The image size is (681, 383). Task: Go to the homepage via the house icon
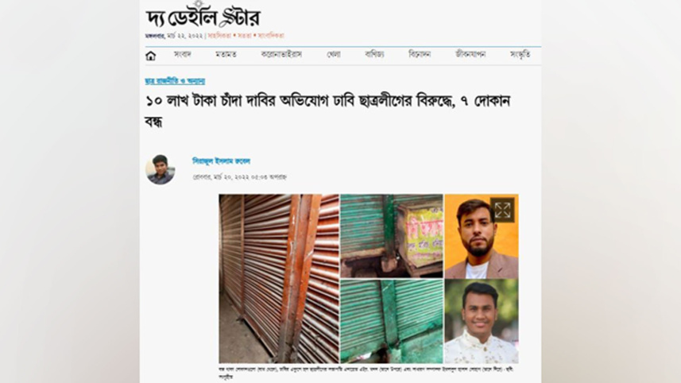click(x=150, y=56)
